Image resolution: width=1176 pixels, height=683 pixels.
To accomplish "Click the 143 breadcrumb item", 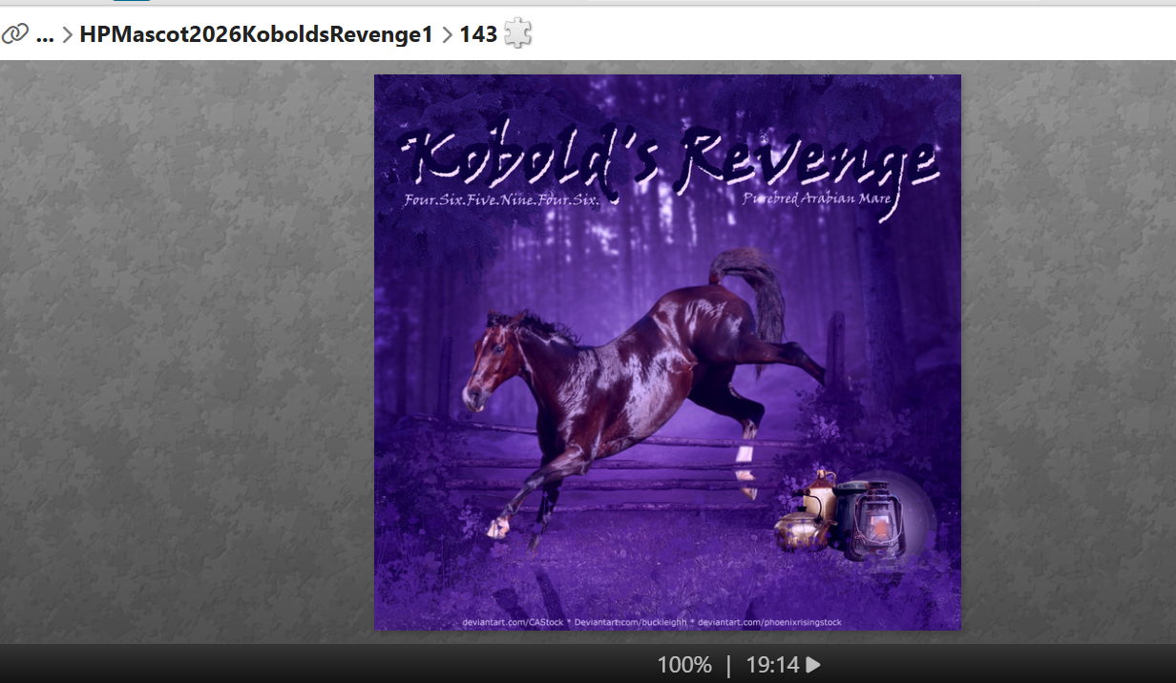I will 478,34.
